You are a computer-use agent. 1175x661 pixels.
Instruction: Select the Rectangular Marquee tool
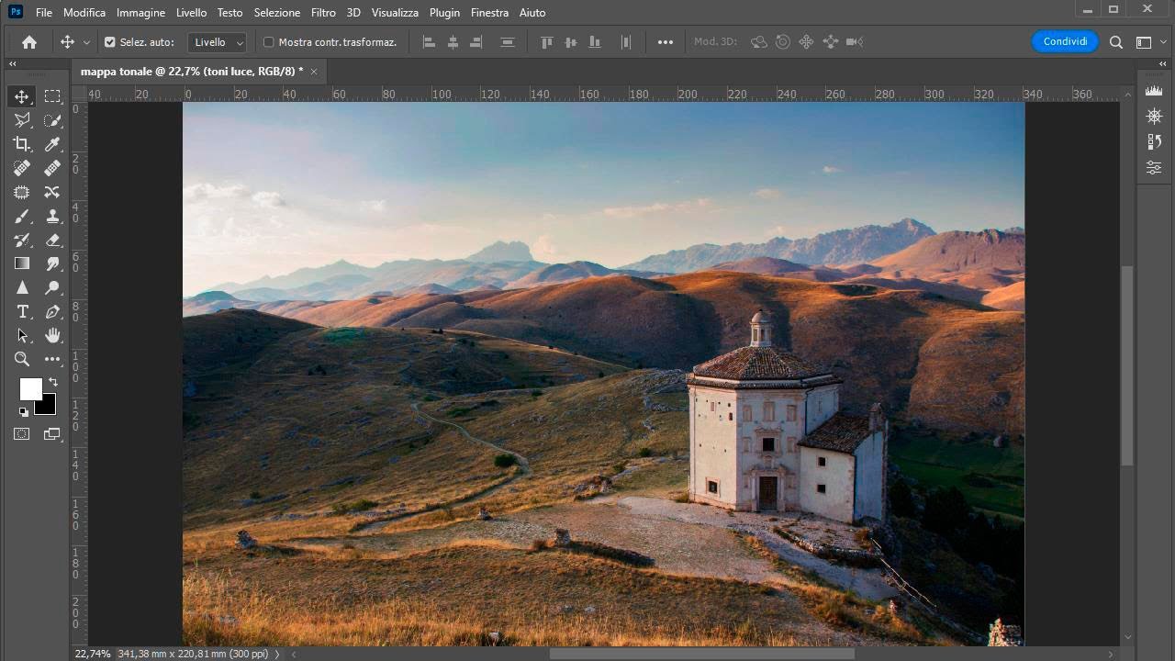coord(52,96)
